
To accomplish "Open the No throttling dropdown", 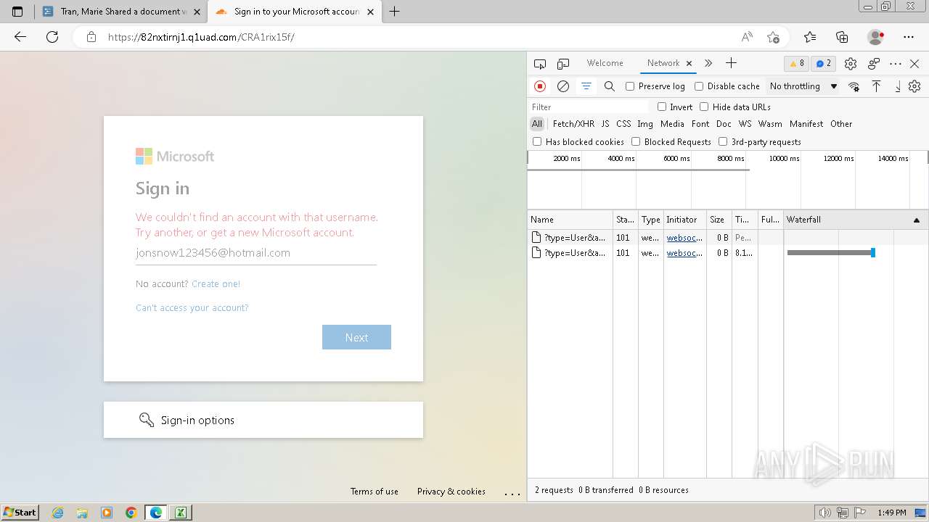I will click(803, 86).
